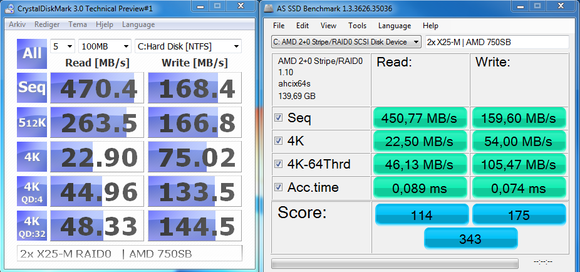Click the 22.90 4K read result

tap(97, 157)
